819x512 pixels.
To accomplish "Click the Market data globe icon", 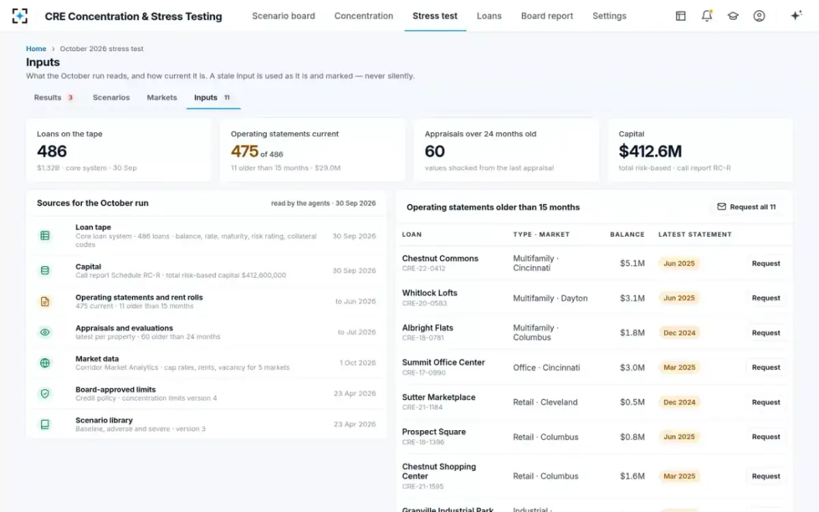I will (45, 363).
